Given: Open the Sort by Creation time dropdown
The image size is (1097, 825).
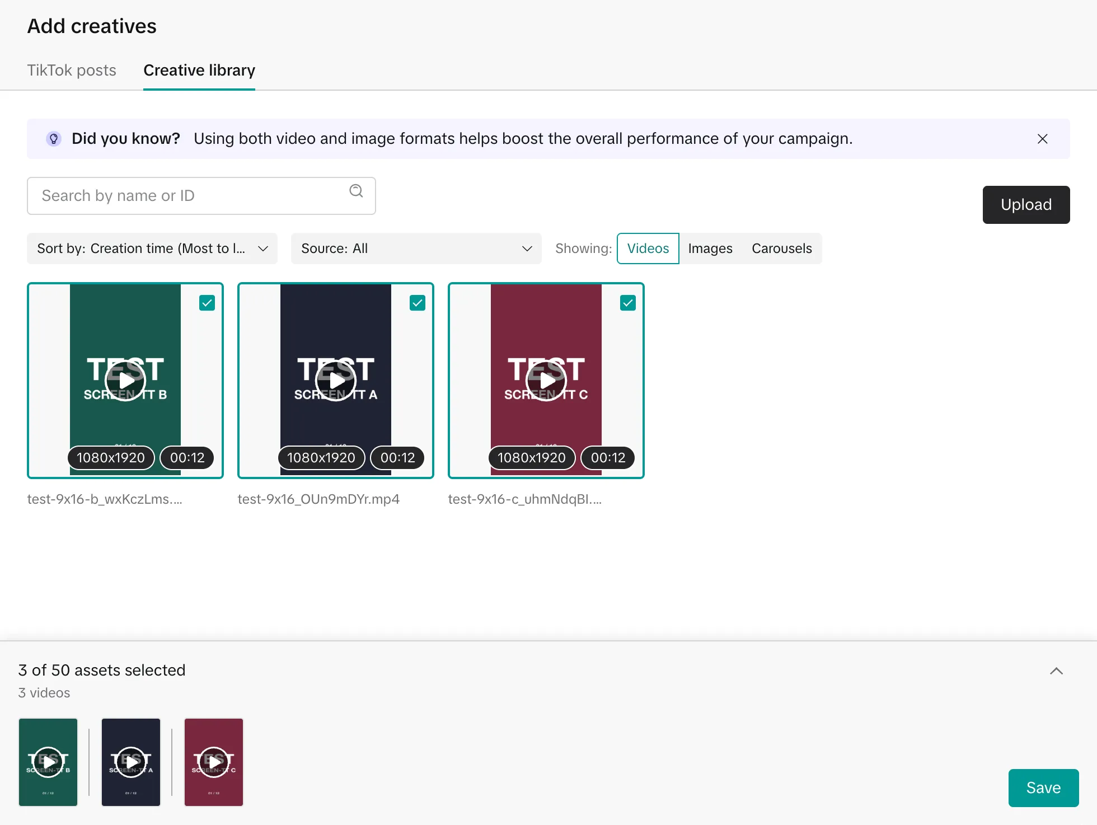Looking at the screenshot, I should 152,249.
